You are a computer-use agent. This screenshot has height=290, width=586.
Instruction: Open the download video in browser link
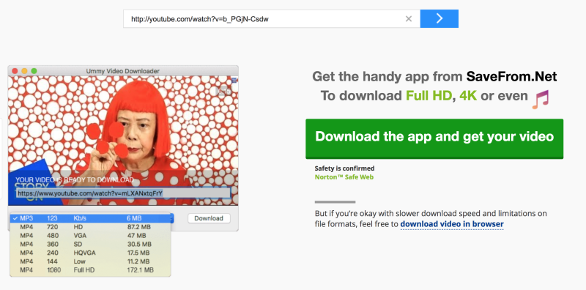pyautogui.click(x=452, y=224)
